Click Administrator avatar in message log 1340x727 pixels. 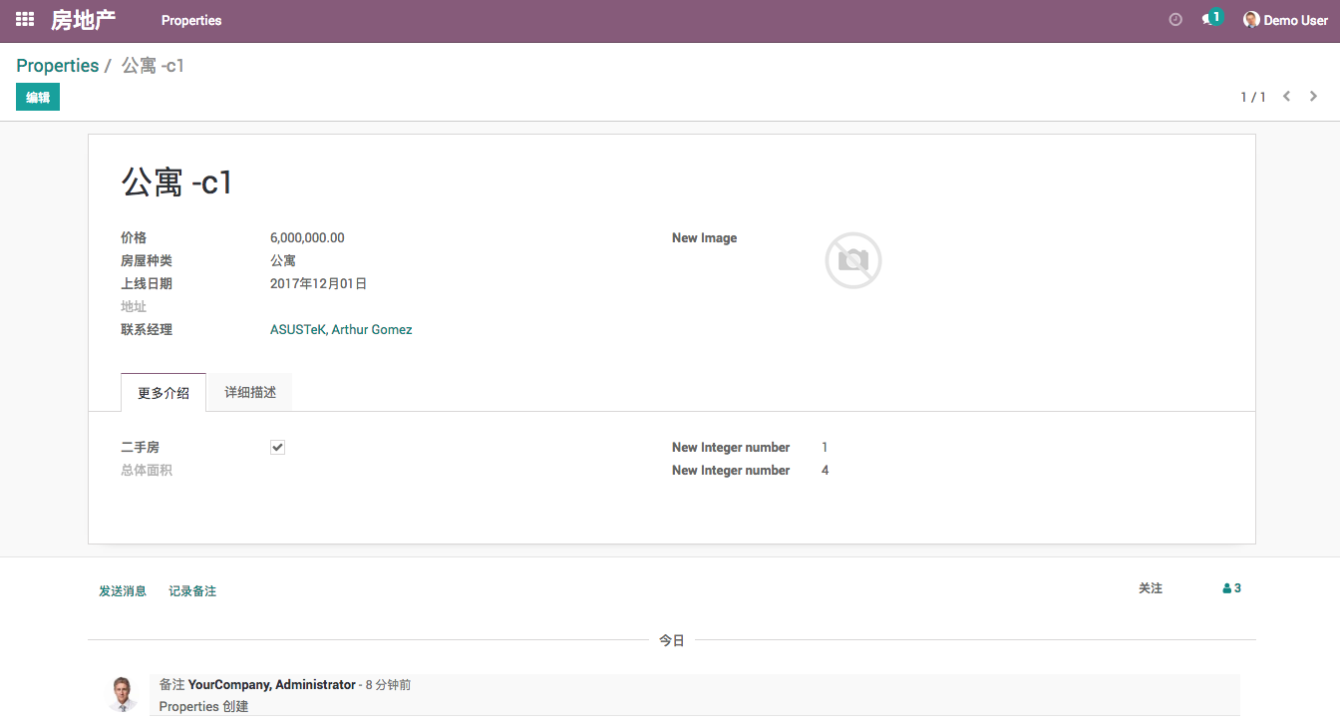[x=123, y=694]
